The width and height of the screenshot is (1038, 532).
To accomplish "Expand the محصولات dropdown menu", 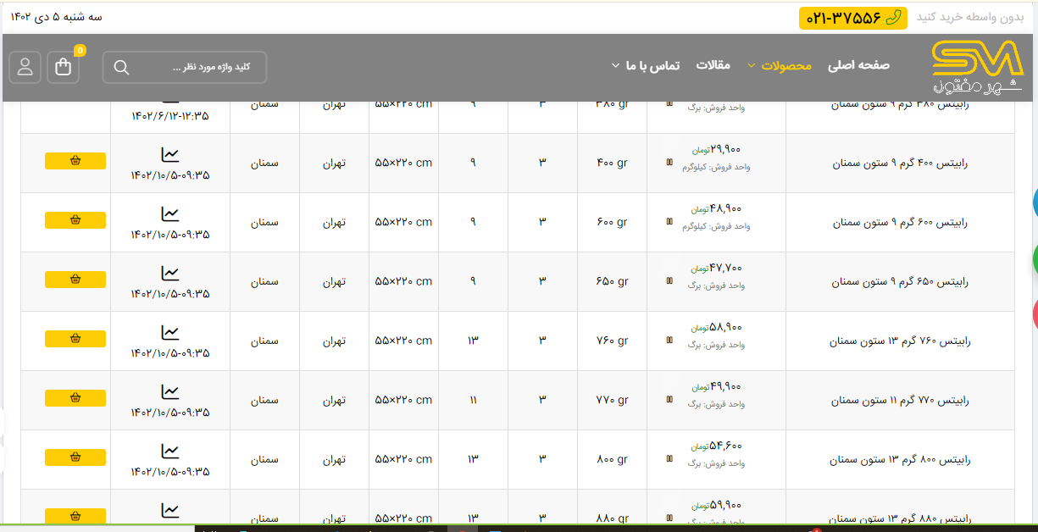I will pyautogui.click(x=786, y=66).
